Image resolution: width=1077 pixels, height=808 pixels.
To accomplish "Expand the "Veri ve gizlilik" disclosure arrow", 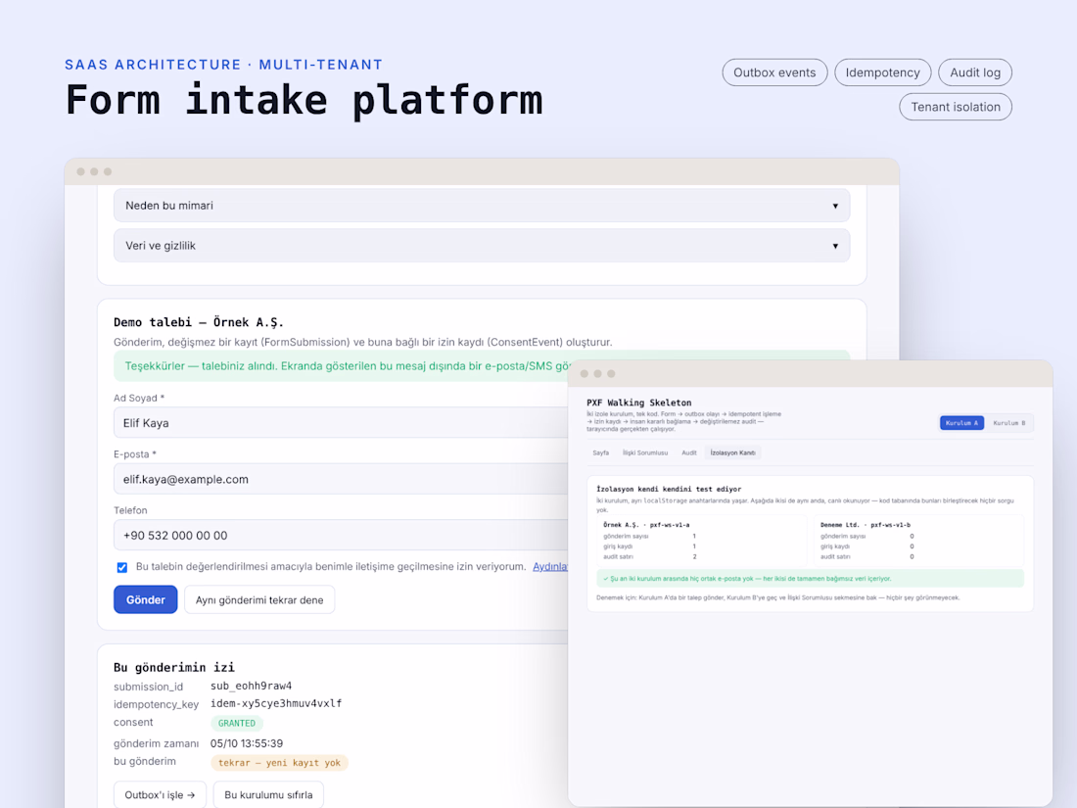I will (835, 246).
